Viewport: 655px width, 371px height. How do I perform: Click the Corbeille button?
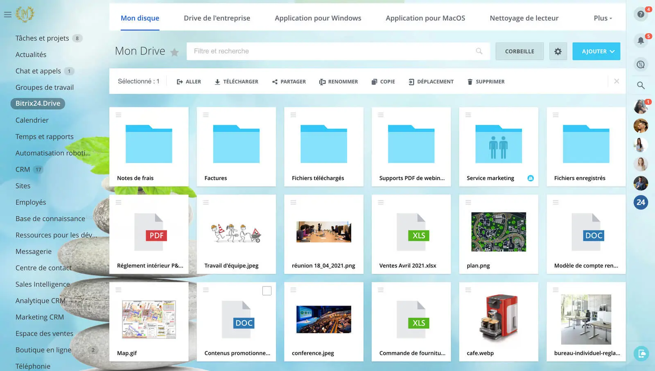tap(519, 52)
